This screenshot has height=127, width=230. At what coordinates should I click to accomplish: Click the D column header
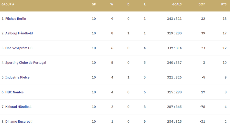point(128,4)
